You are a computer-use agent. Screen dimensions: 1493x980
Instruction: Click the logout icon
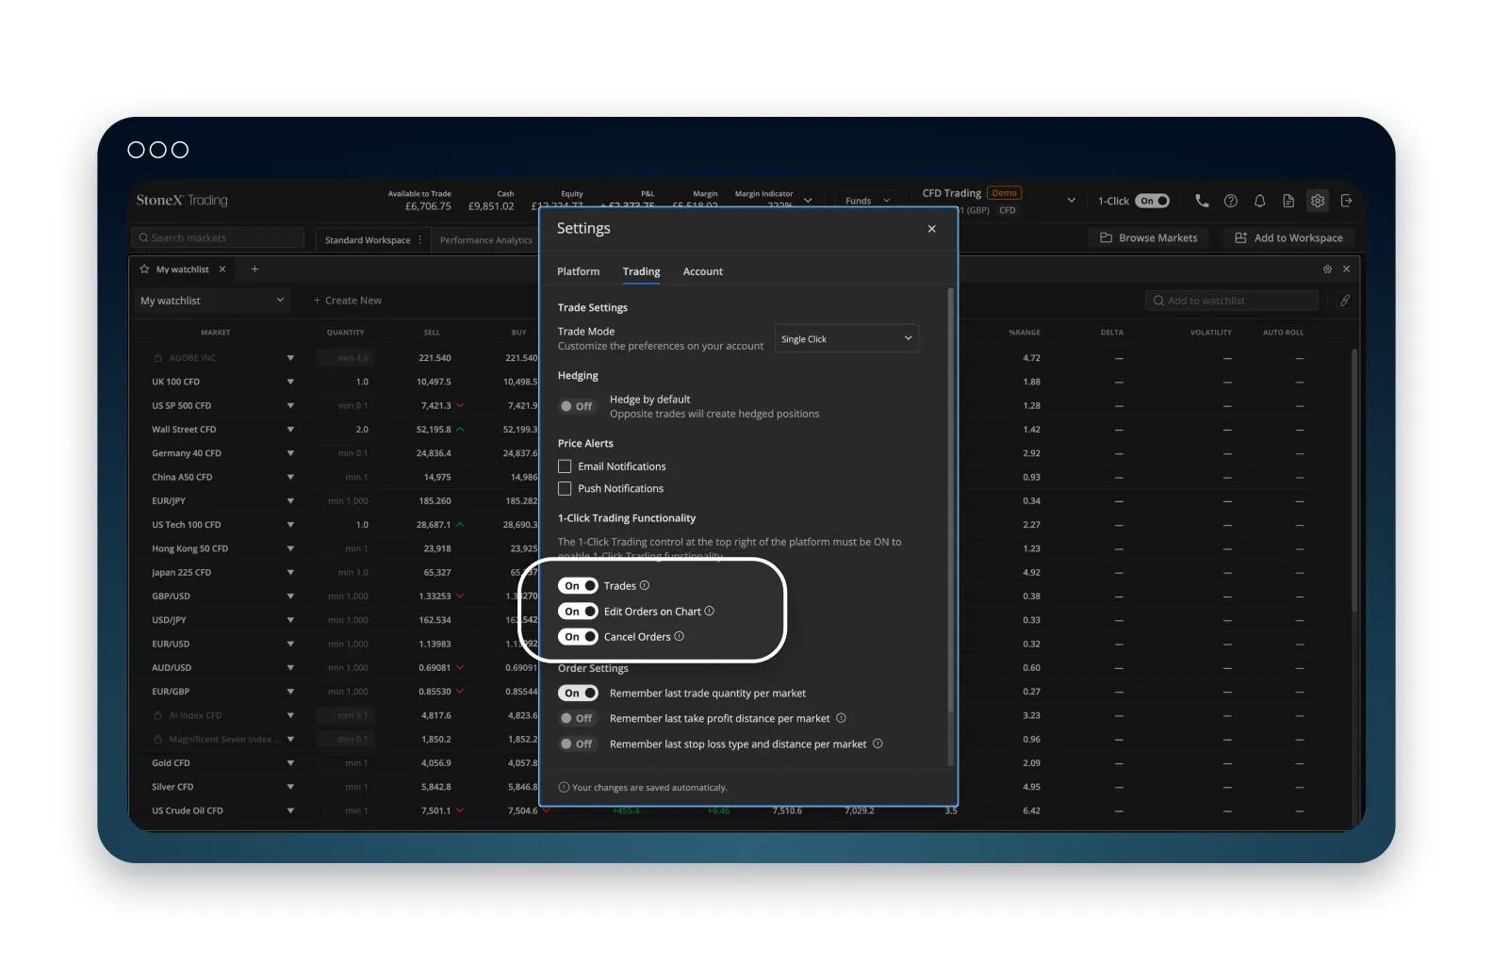point(1346,201)
